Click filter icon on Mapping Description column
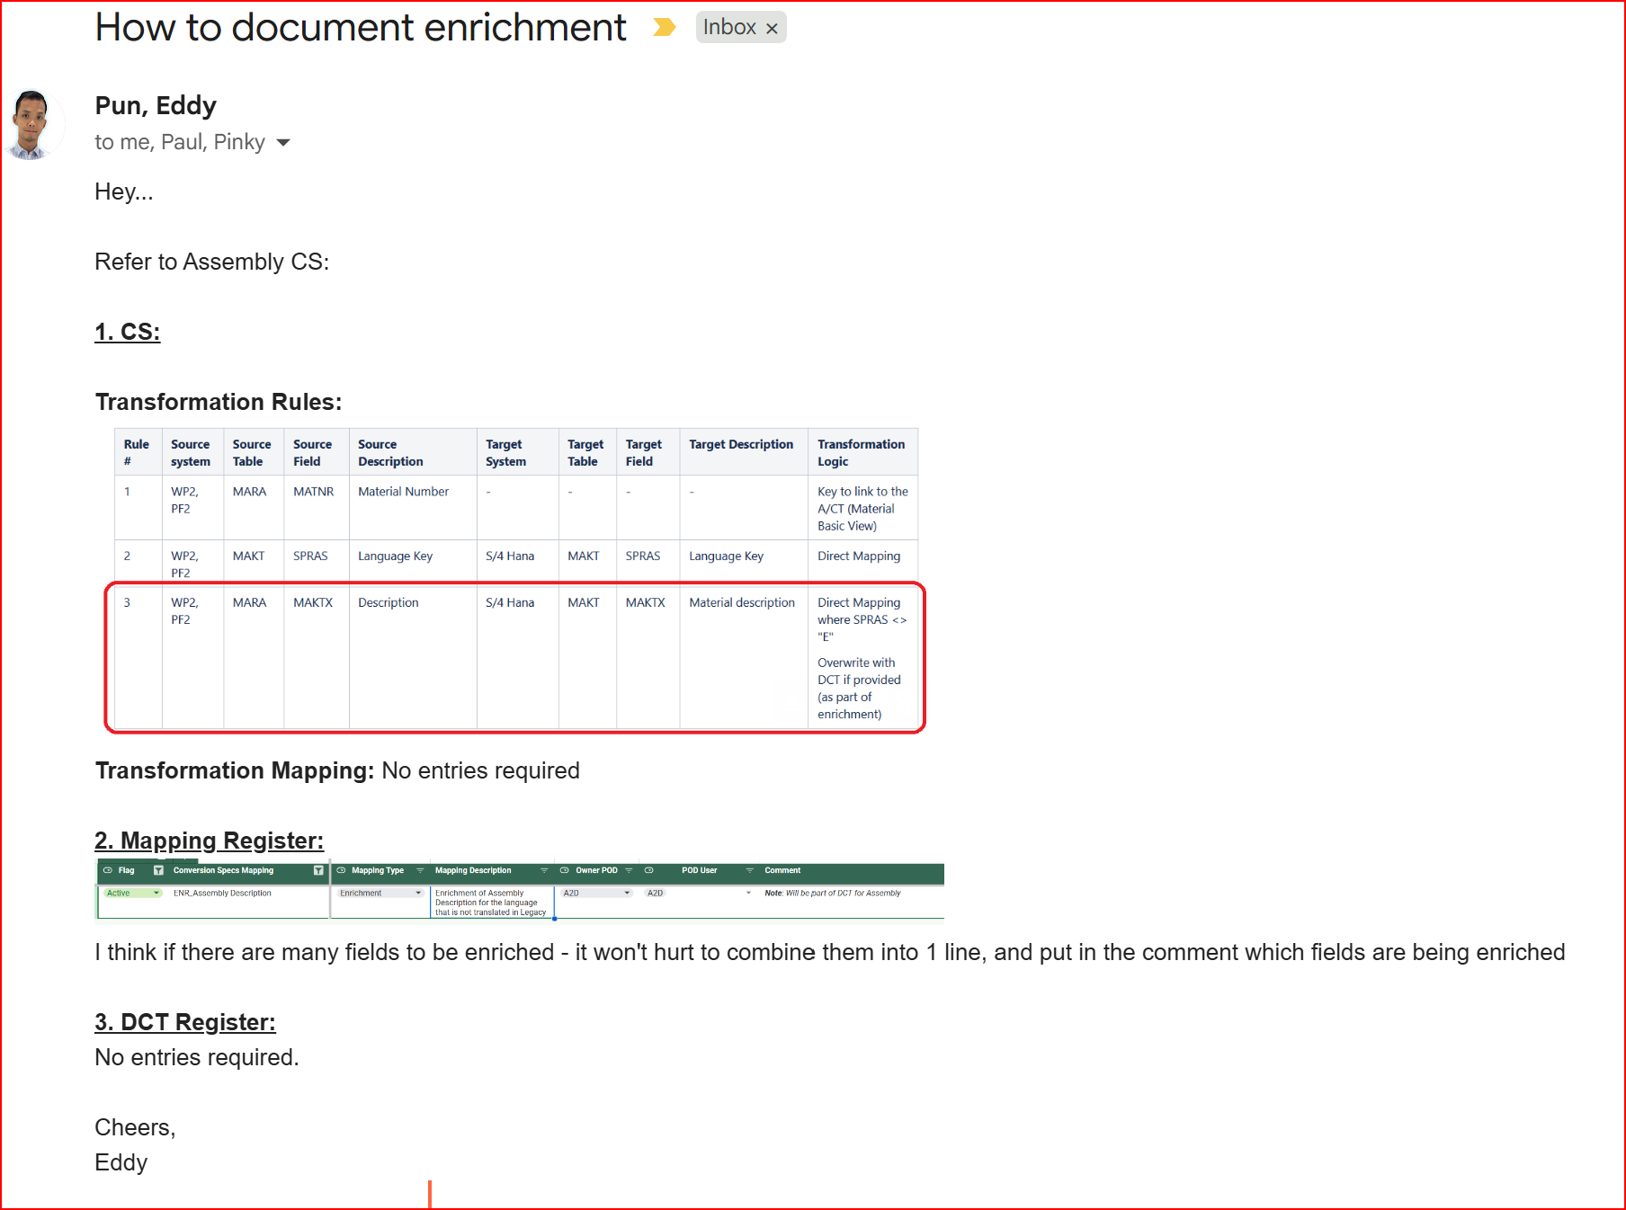 [x=544, y=870]
